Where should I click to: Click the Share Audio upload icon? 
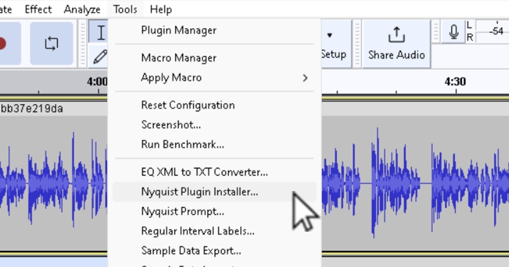tap(396, 35)
